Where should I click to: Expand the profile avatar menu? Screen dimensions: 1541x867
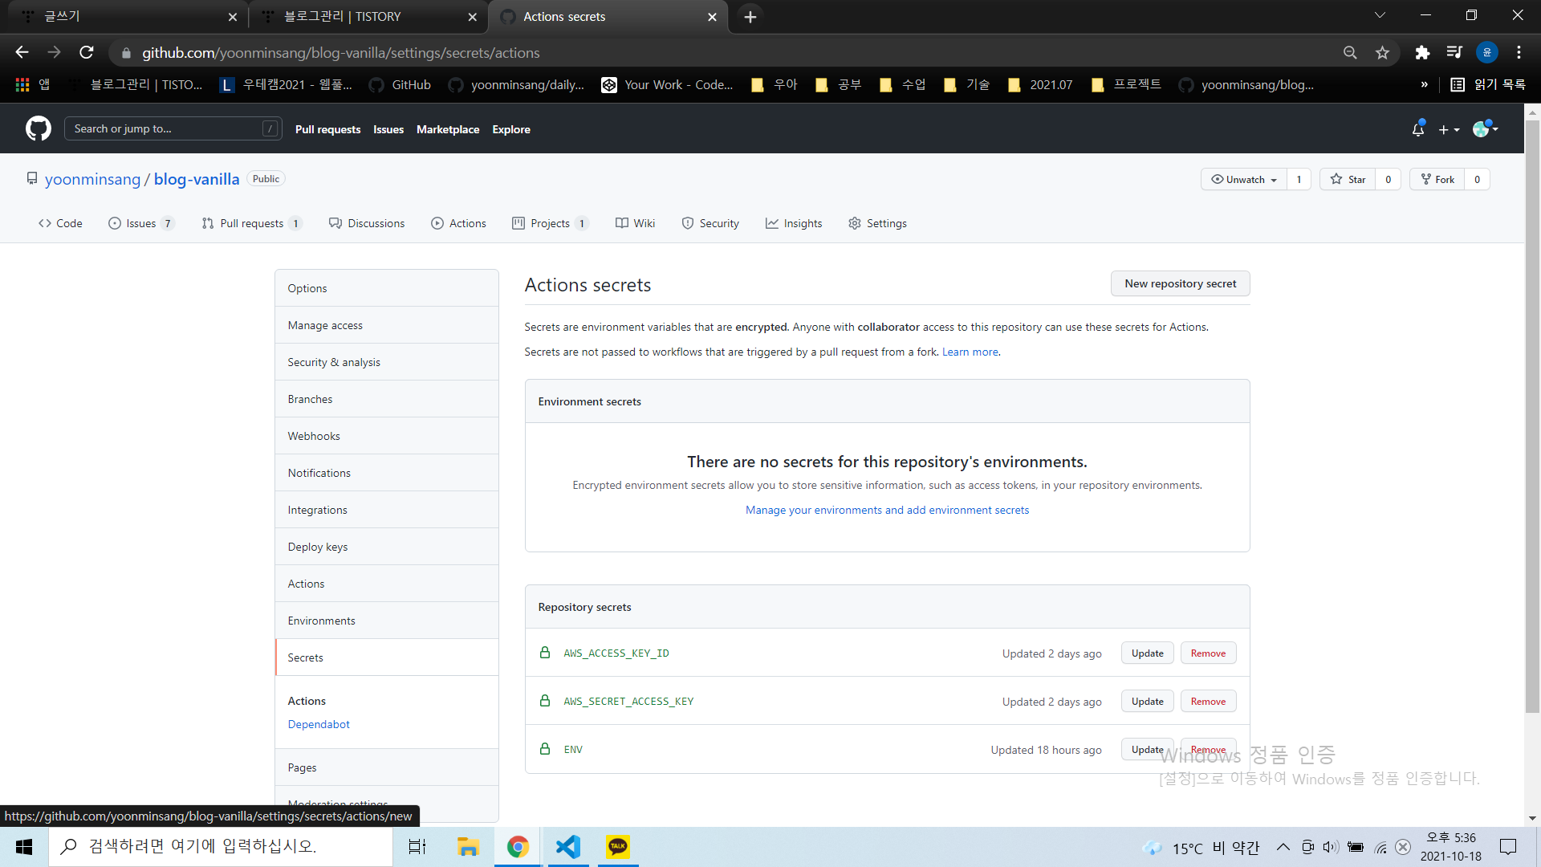[1486, 129]
